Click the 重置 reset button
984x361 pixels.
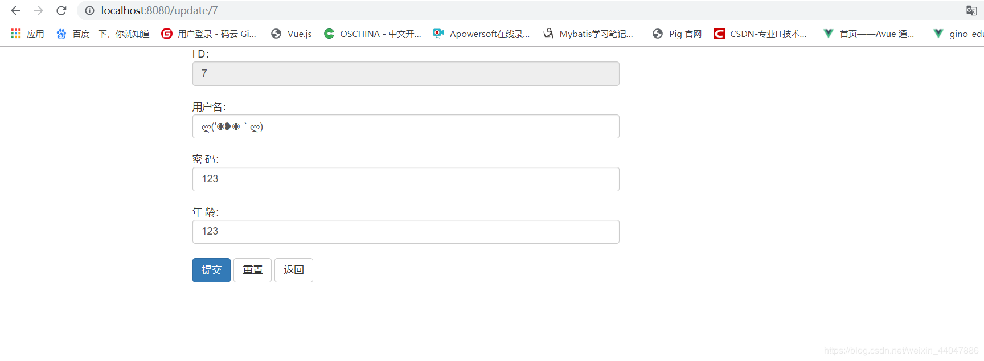252,270
